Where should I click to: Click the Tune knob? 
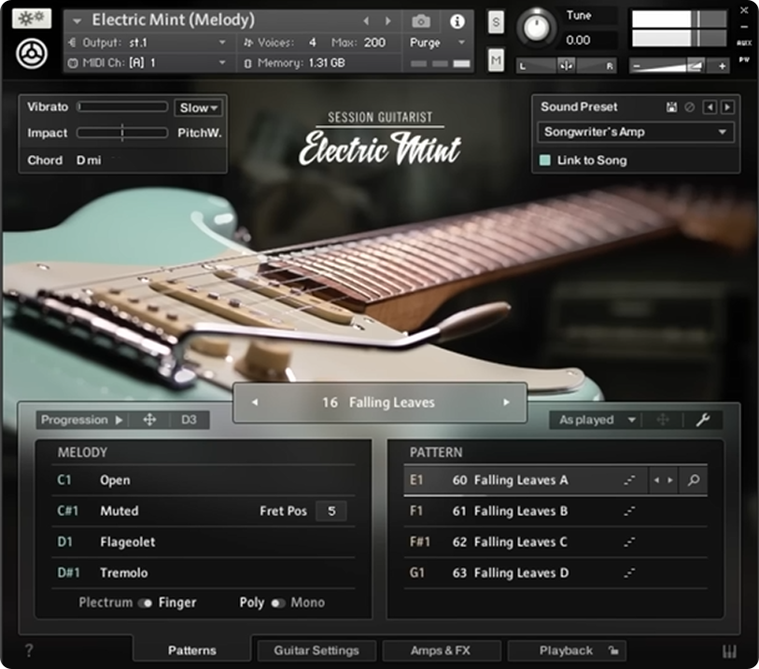[x=536, y=28]
